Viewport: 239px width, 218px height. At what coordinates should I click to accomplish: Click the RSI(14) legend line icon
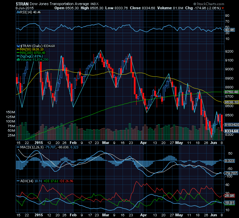tap(18, 12)
